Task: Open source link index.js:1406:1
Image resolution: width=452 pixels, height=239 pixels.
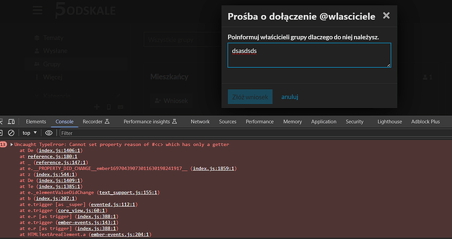Action: click(x=60, y=151)
